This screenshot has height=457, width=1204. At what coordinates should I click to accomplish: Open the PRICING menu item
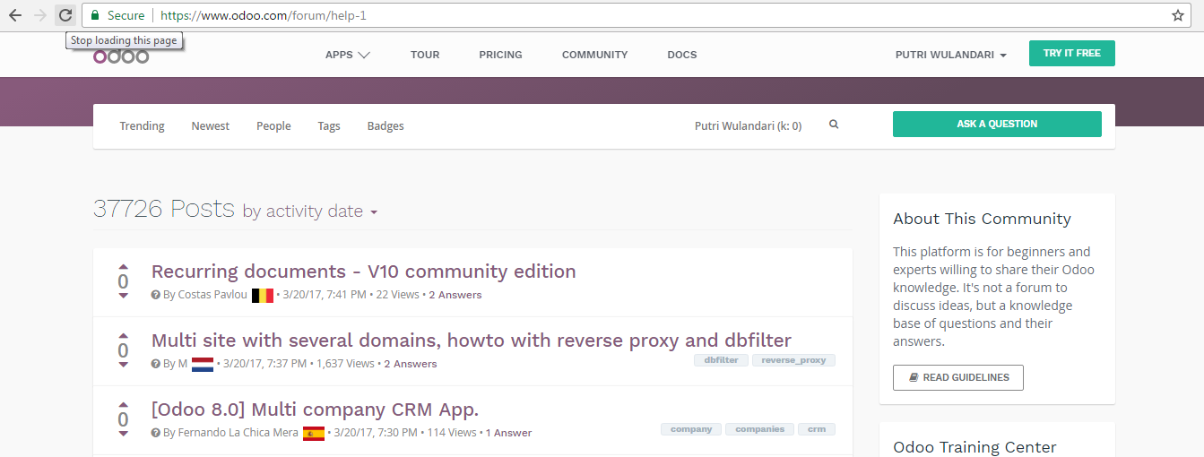click(500, 55)
